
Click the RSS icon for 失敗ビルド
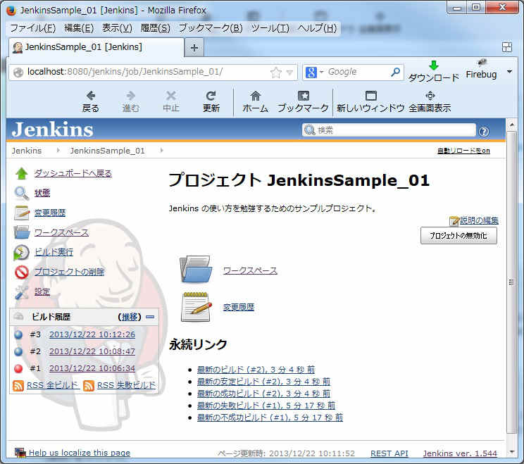coord(89,386)
